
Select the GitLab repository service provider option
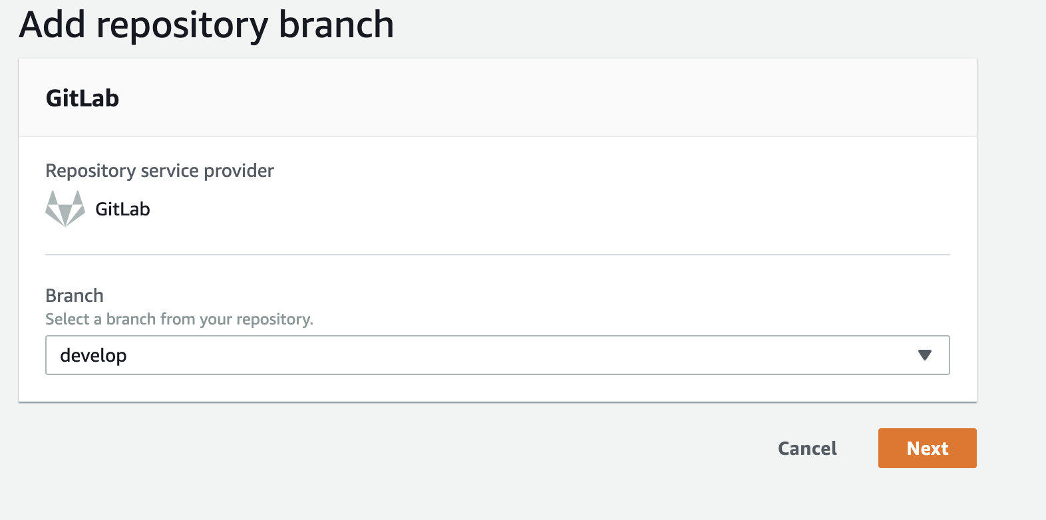point(97,208)
